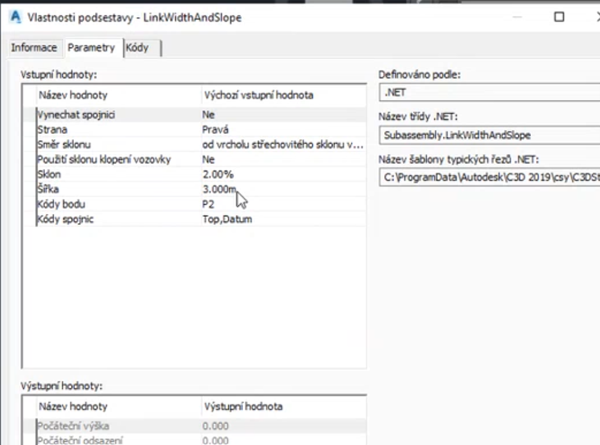The image size is (600, 445).
Task: Click the Definováno podle .NET field
Action: (x=488, y=93)
